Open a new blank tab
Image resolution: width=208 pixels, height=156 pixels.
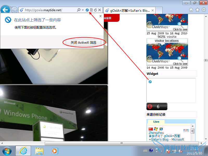pos(159,10)
